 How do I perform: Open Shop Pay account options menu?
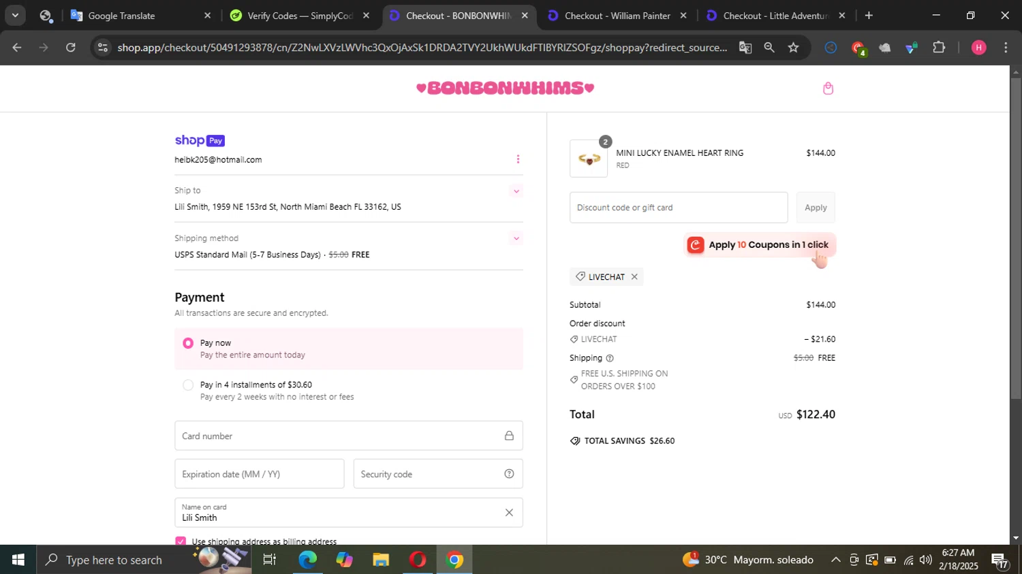(518, 159)
